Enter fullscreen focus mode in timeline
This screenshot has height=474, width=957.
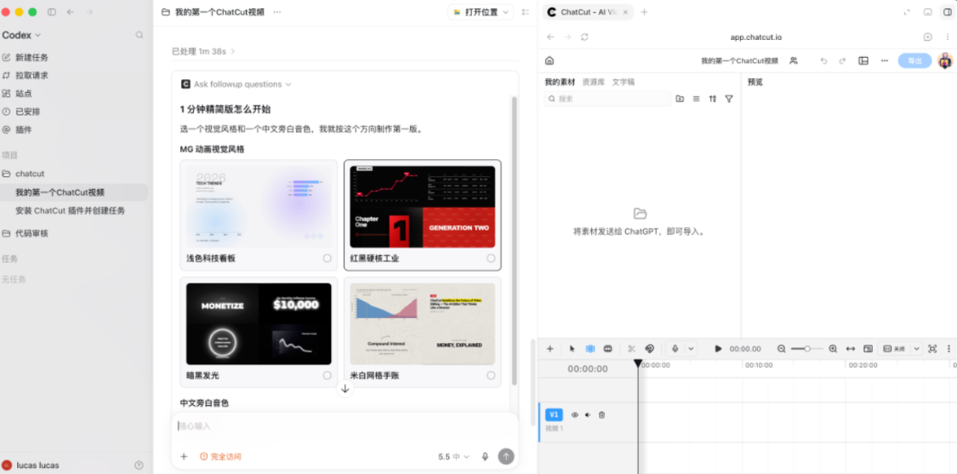932,349
